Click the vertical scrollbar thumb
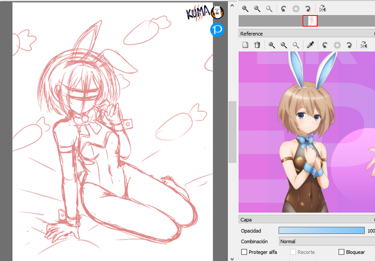Viewport: 375px width, 261px height. pos(232,132)
